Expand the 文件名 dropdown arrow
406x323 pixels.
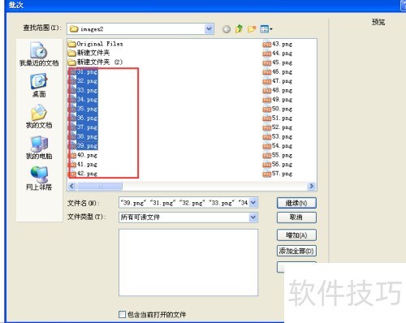tap(253, 203)
